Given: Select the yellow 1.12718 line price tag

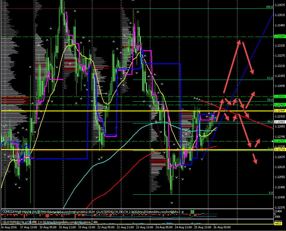Looking at the screenshot, I should tap(280, 149).
